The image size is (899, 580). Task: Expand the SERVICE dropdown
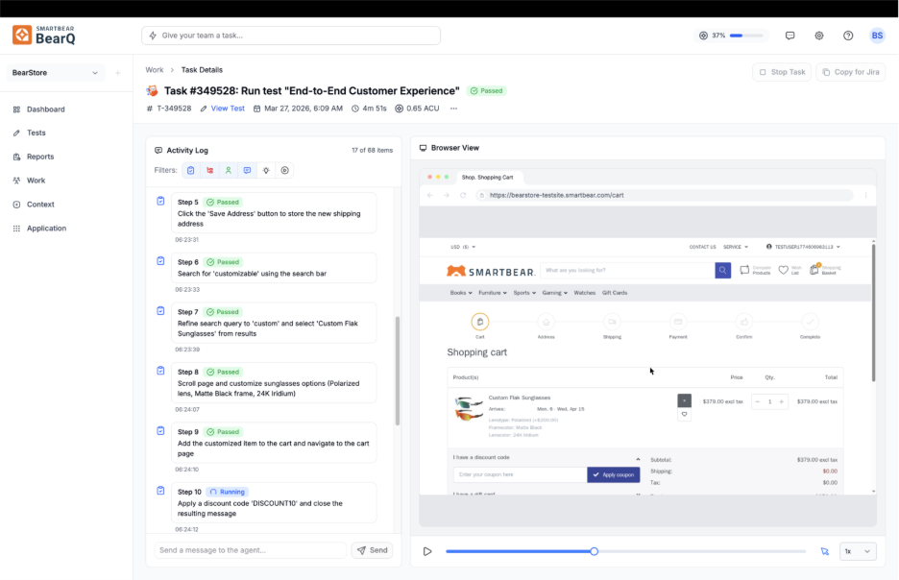coord(736,247)
